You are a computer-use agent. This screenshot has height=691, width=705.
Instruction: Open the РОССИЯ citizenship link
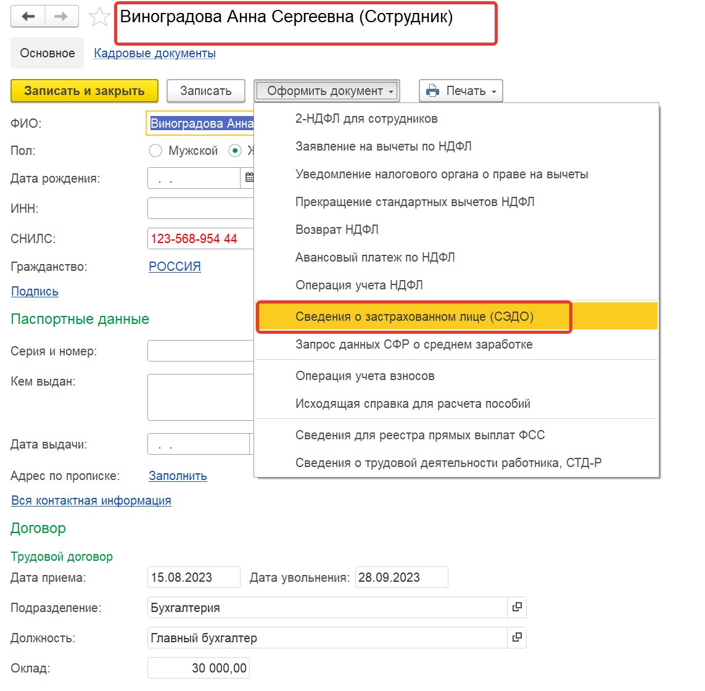[175, 267]
